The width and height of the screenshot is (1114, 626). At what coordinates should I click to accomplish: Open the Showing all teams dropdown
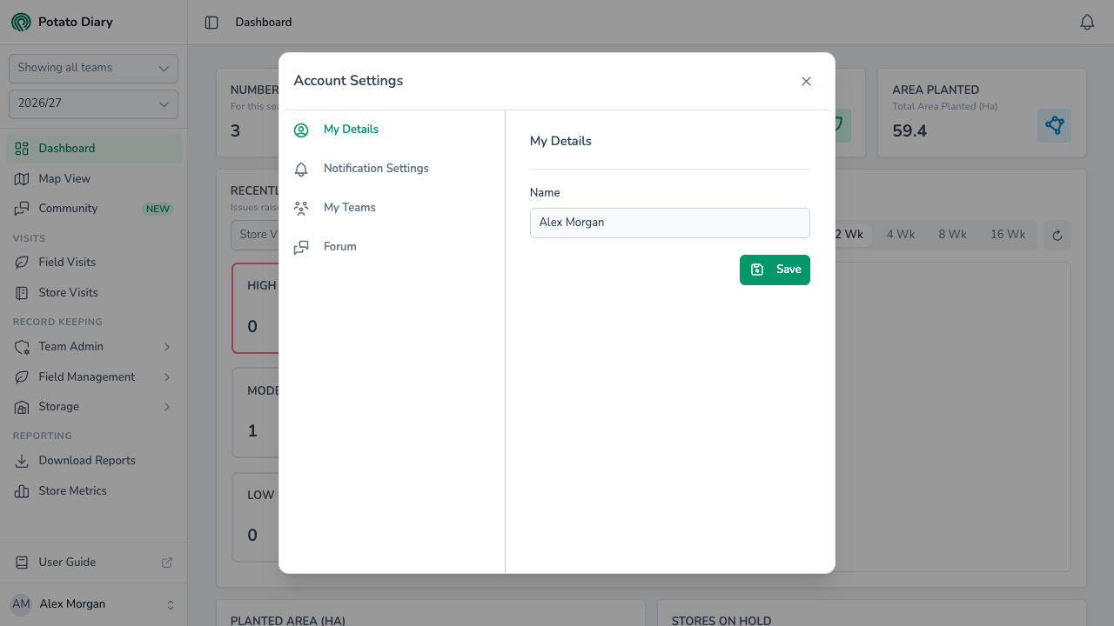93,69
